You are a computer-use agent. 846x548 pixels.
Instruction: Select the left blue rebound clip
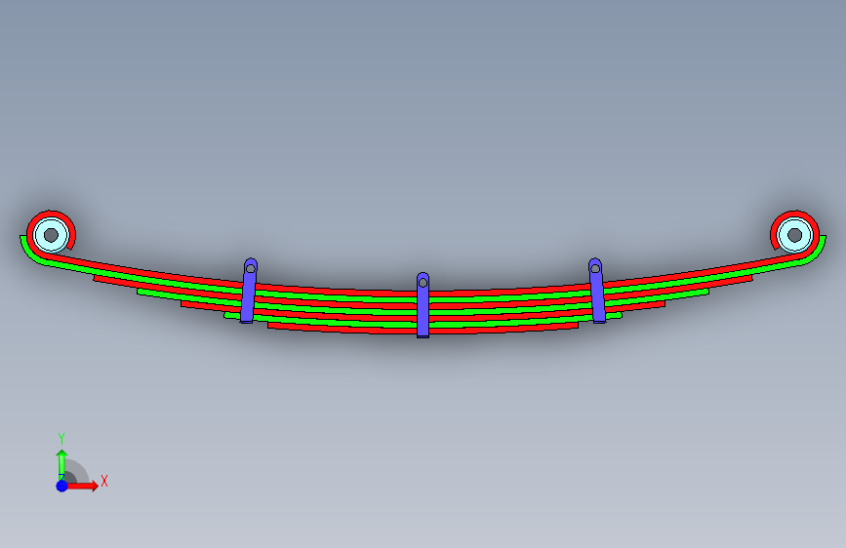pyautogui.click(x=248, y=291)
